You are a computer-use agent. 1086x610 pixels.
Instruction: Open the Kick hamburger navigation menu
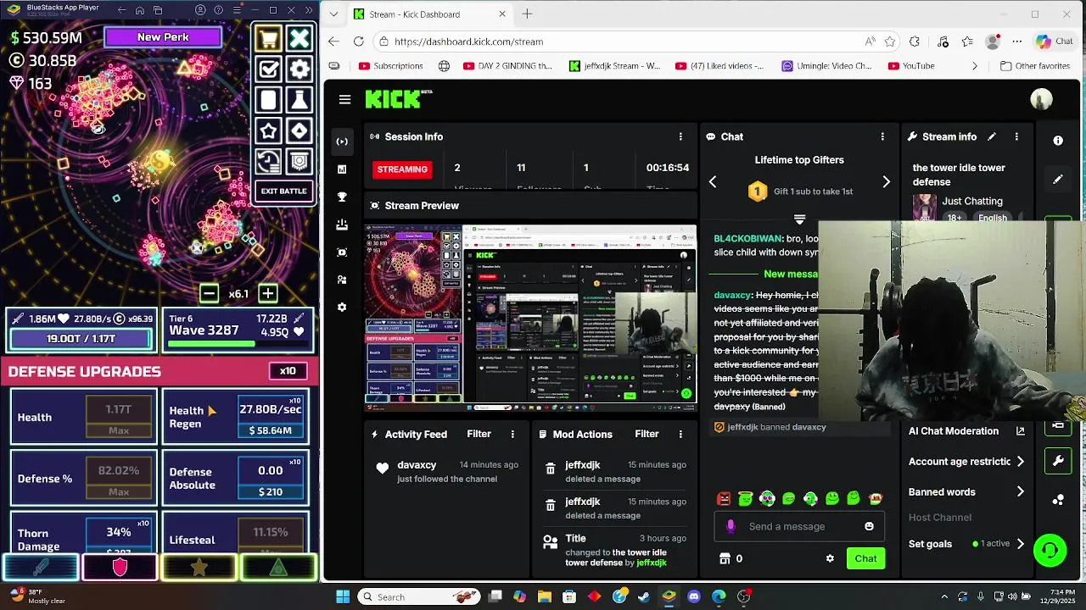[344, 99]
